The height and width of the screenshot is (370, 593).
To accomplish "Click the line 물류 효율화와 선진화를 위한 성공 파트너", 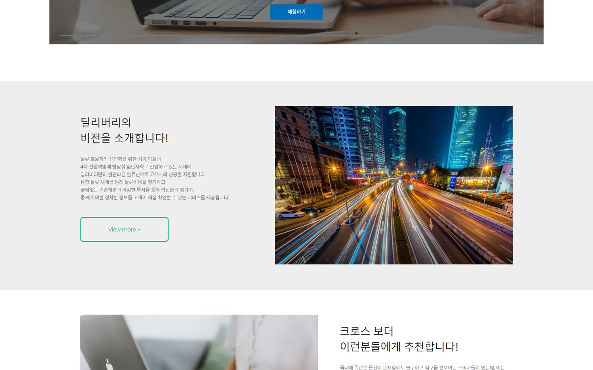I will coord(121,159).
